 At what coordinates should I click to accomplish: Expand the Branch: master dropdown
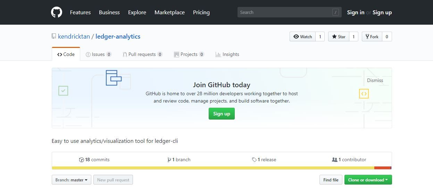tap(72, 180)
